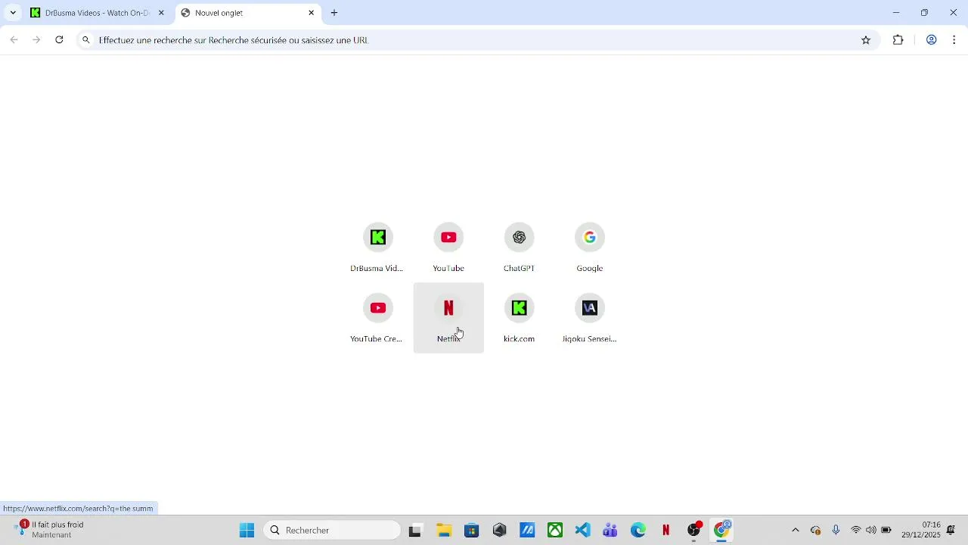968x545 pixels.
Task: Focus the address bar search field
Action: [476, 40]
